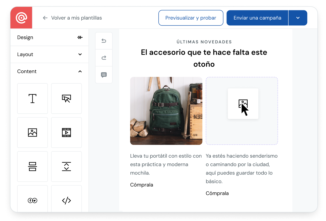This screenshot has height=221, width=326.
Task: Click the empty image placeholder drop zone
Action: point(242,111)
